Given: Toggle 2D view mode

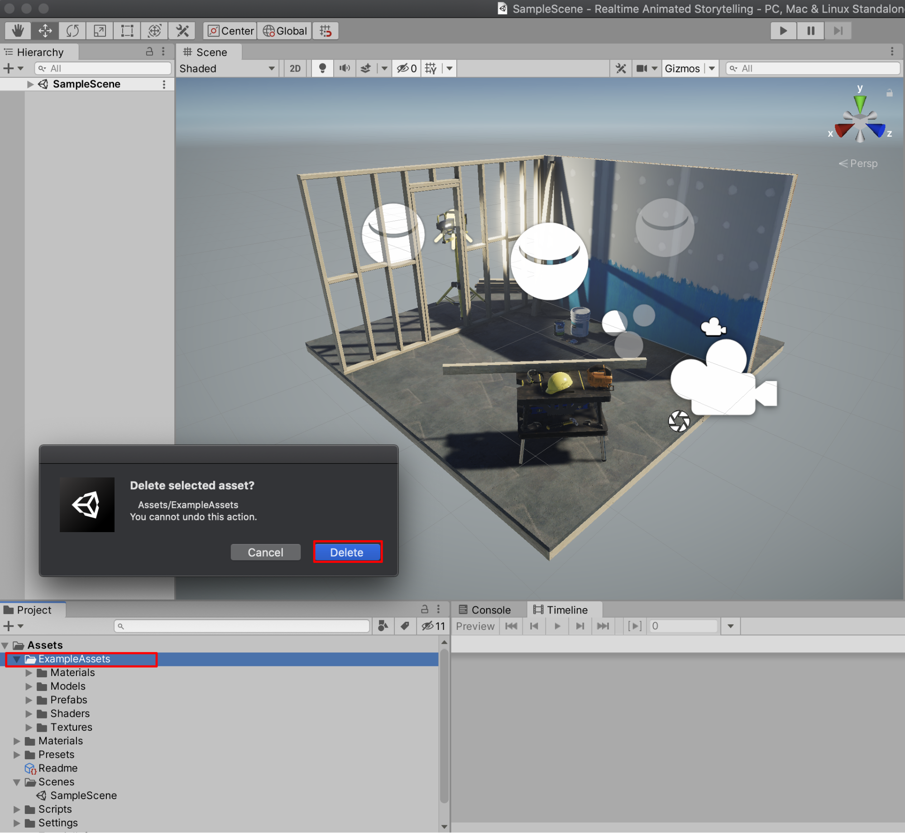Looking at the screenshot, I should 295,68.
